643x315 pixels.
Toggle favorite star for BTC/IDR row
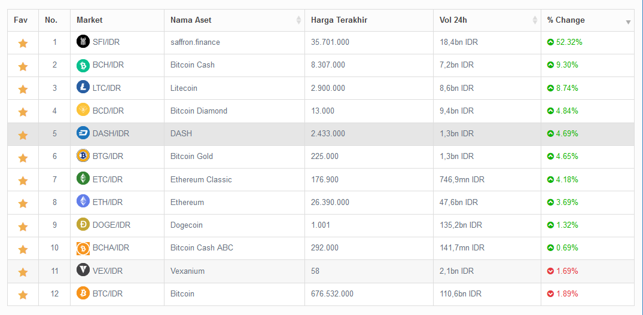[x=23, y=295]
